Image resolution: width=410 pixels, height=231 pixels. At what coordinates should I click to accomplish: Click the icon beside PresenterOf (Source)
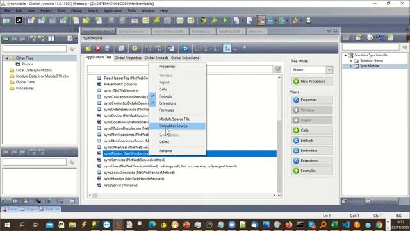pos(99,84)
